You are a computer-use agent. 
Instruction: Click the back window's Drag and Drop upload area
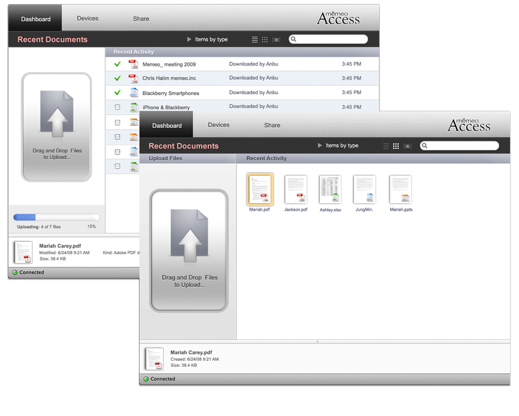56,127
